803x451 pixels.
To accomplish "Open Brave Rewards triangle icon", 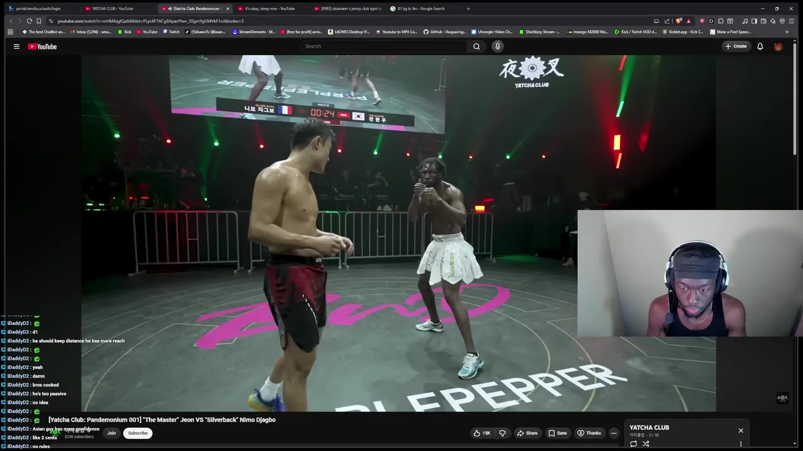I will [x=688, y=21].
